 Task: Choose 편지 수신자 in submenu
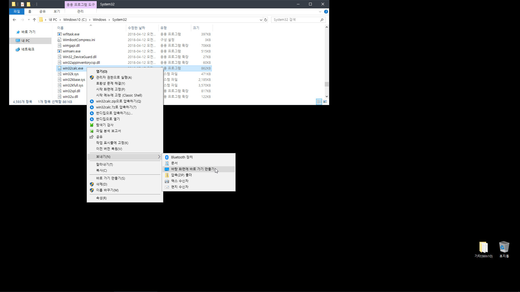point(199,187)
